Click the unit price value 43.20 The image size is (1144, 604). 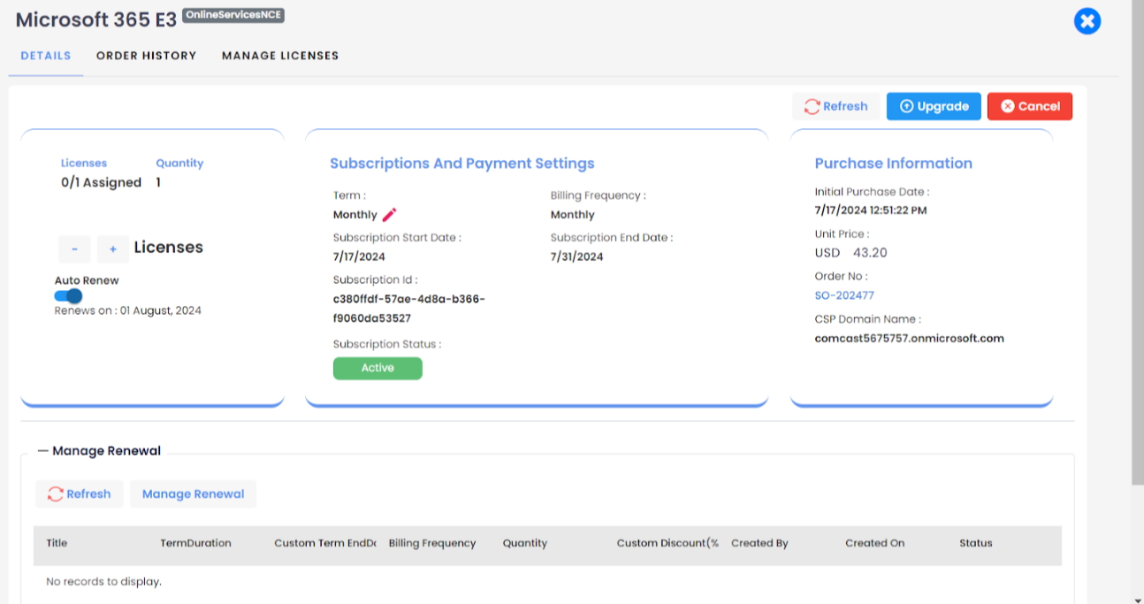[870, 253]
